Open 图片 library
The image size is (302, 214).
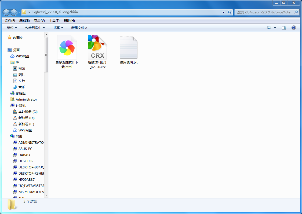point(21,75)
